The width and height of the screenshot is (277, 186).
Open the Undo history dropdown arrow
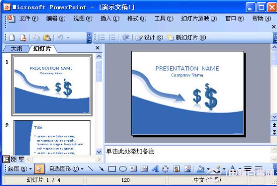click(x=68, y=37)
